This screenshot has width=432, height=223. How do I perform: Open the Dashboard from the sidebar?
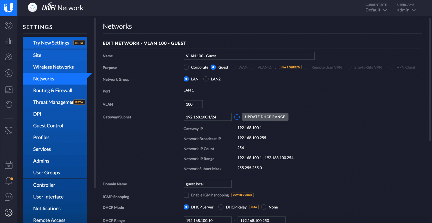pos(8,26)
